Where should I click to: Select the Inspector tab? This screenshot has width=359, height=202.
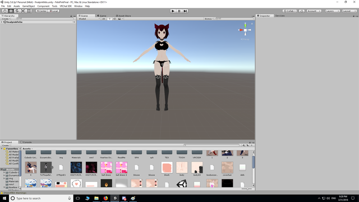[x=264, y=16]
